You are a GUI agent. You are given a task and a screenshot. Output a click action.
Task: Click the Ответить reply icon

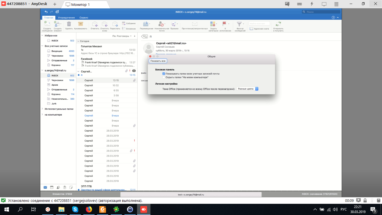95,24
